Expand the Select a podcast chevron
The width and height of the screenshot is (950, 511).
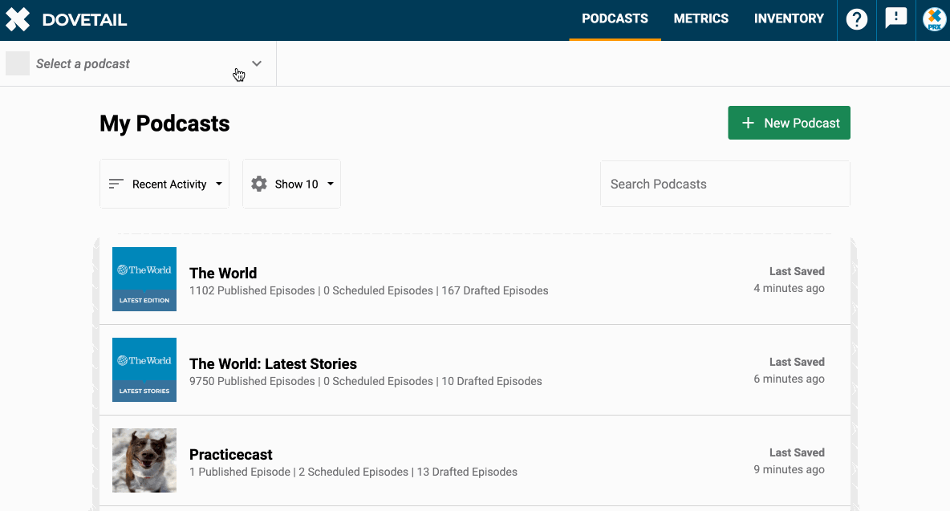point(257,63)
